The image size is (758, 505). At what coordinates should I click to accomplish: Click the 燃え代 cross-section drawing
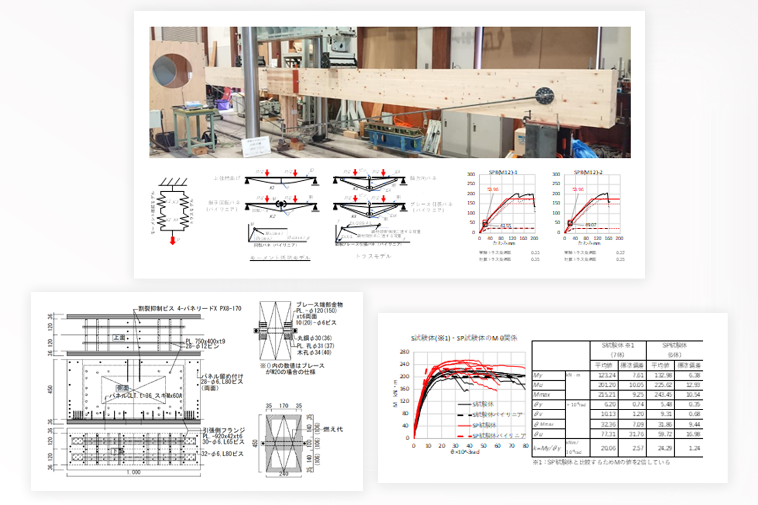[283, 443]
